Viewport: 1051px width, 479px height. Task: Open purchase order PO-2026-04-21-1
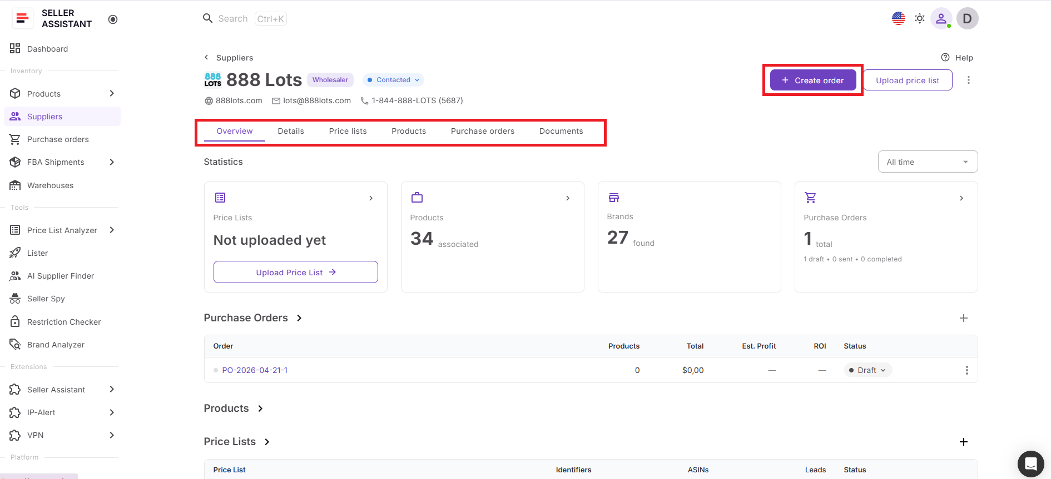pyautogui.click(x=255, y=370)
